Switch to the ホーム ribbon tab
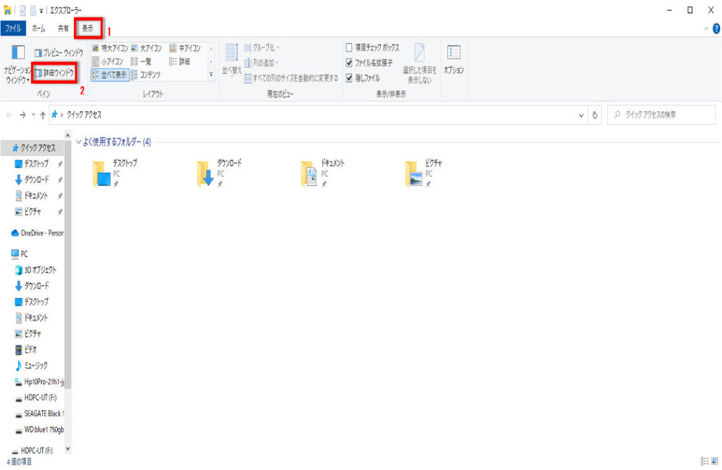The image size is (722, 470). (39, 28)
